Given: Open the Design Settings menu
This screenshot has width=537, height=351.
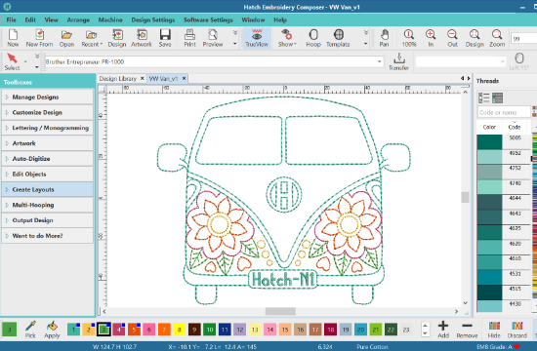Looking at the screenshot, I should click(152, 19).
